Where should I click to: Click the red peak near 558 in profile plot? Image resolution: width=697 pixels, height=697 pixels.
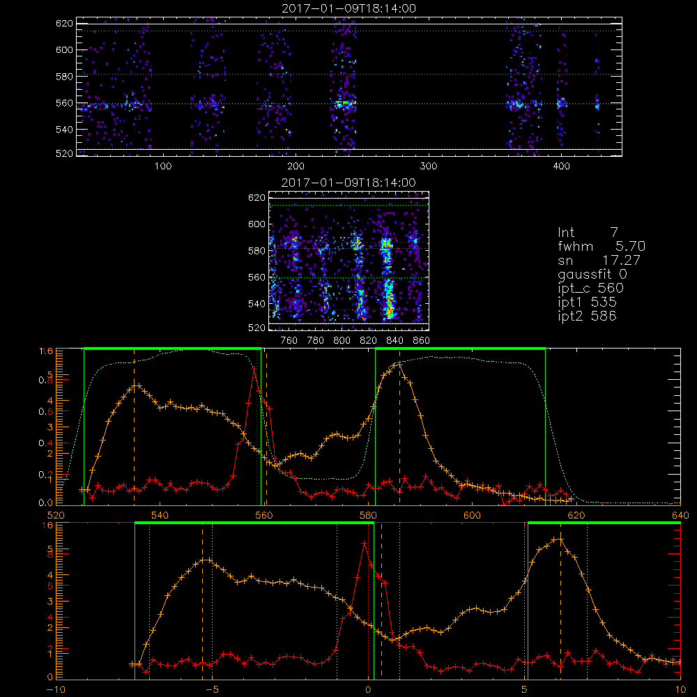point(254,369)
